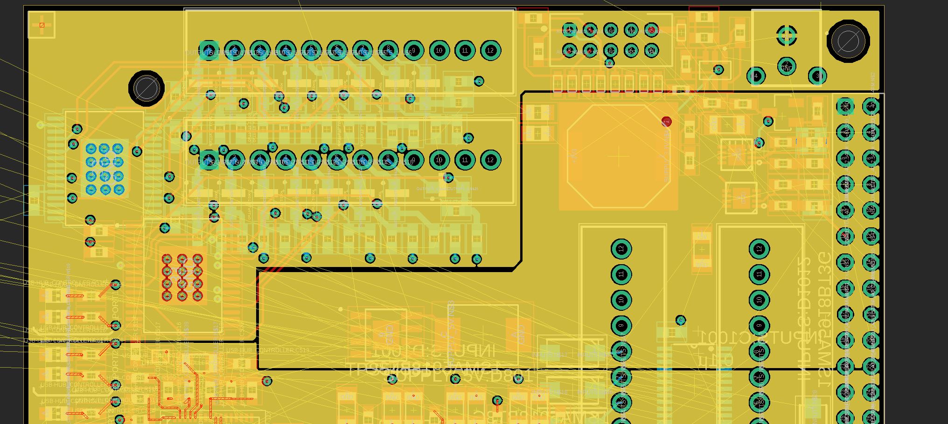Viewport: 948px width, 424px height.
Task: Select pad 9 of left vertical INPUTS connector
Action: 621,326
